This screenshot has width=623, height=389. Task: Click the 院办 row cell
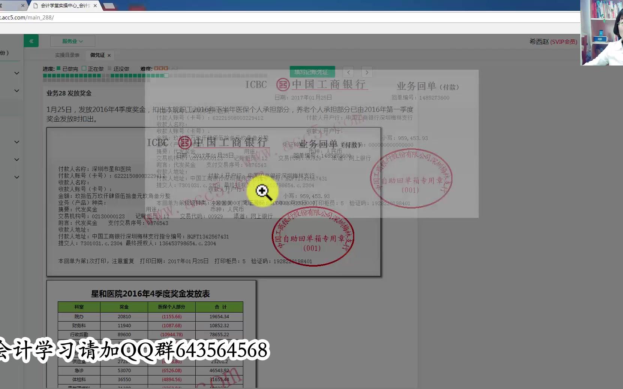(x=79, y=317)
